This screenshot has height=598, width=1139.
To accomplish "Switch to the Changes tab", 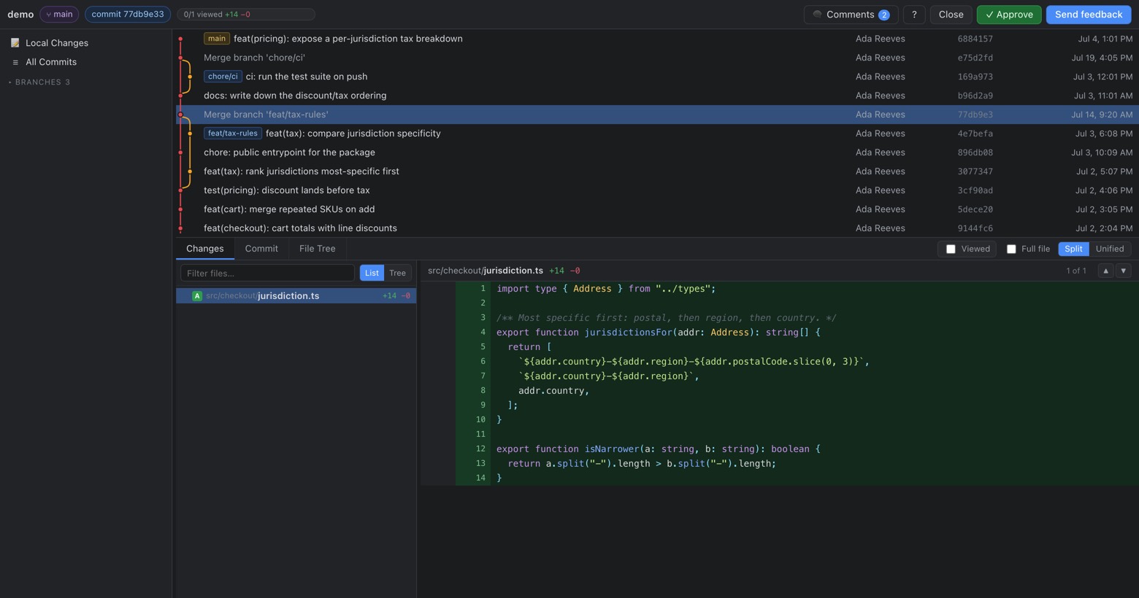I will [205, 249].
